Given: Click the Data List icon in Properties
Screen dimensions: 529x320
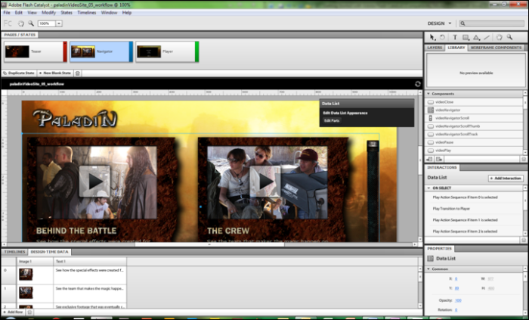Looking at the screenshot, I should click(x=431, y=259).
